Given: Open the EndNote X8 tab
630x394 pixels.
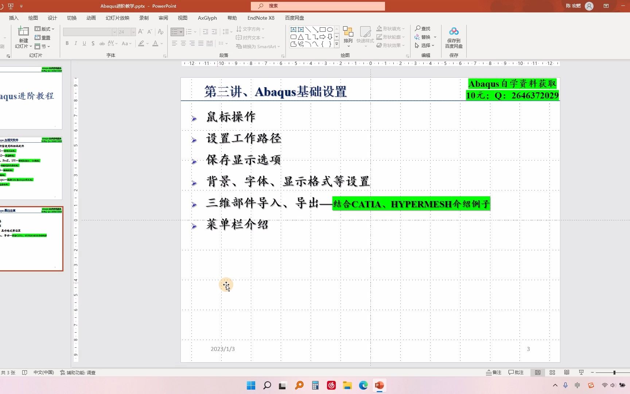Looking at the screenshot, I should coord(261,18).
